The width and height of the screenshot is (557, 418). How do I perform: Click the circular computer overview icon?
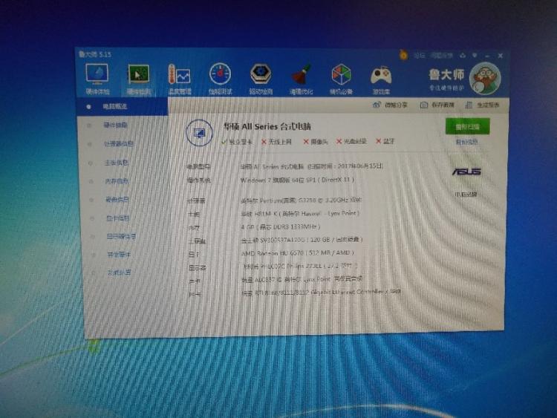coord(199,133)
